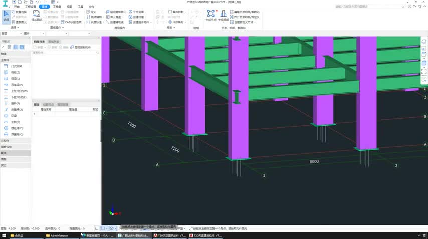428x239 pixels.
Task: Click the 批量选择 batch select tool
Action: [x=19, y=12]
